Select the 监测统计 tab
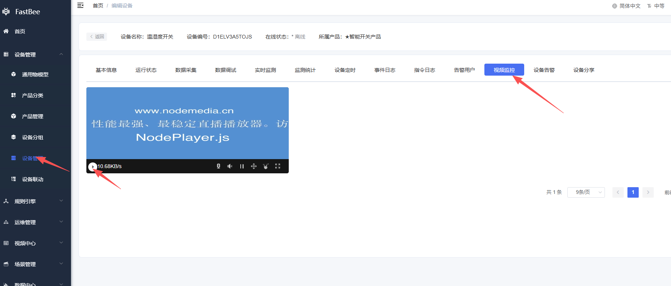The width and height of the screenshot is (671, 286). click(305, 70)
